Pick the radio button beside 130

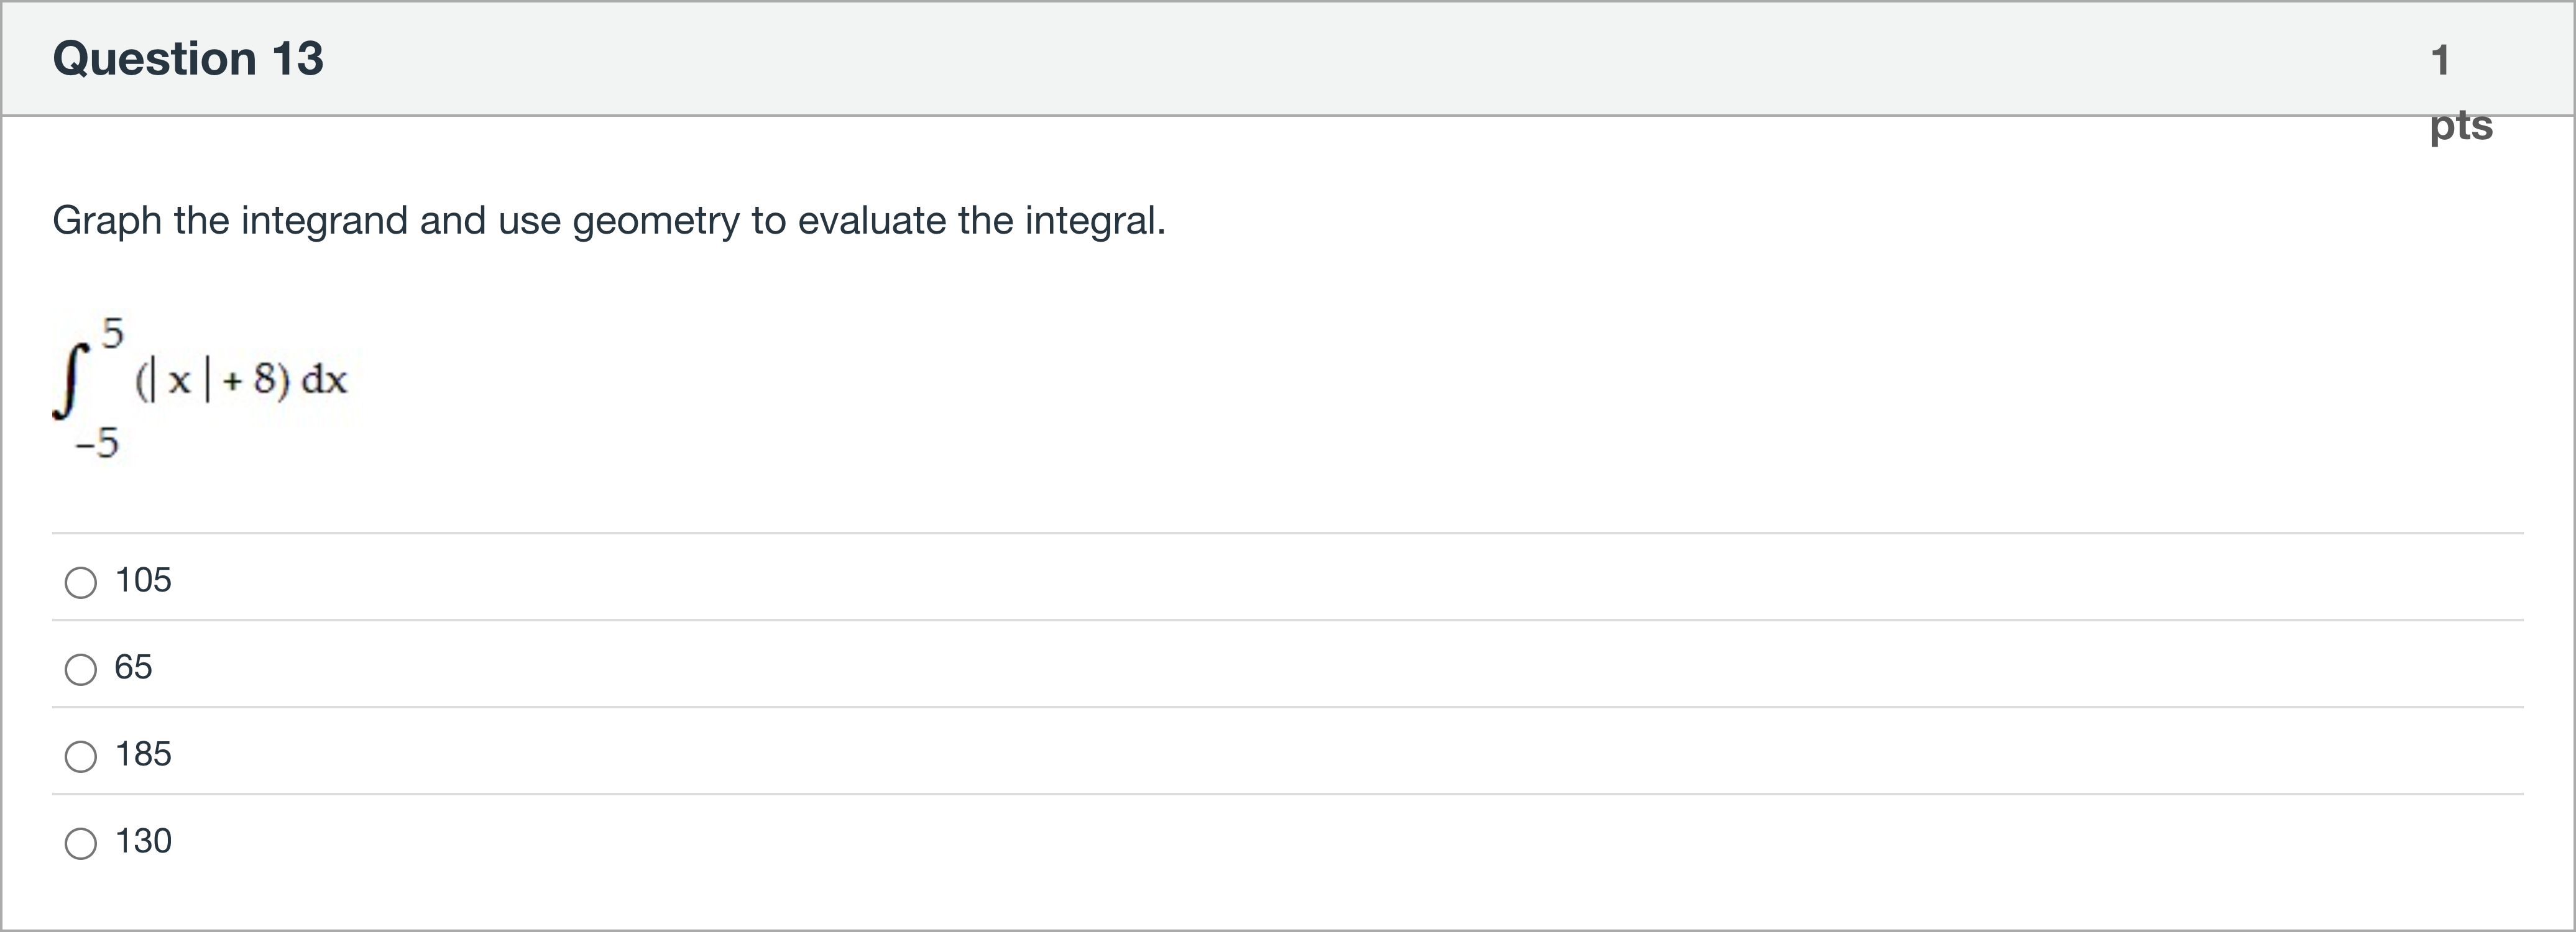point(81,843)
